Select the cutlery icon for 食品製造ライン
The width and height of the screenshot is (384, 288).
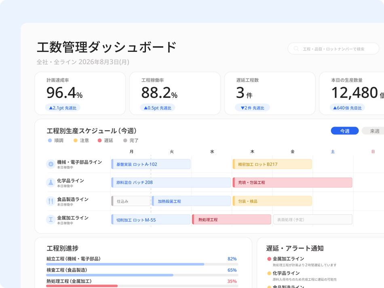(51, 201)
